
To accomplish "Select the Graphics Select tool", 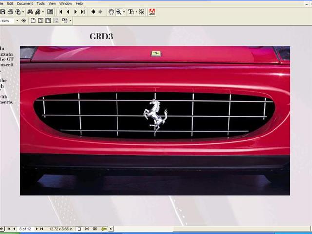I will [x=141, y=12].
